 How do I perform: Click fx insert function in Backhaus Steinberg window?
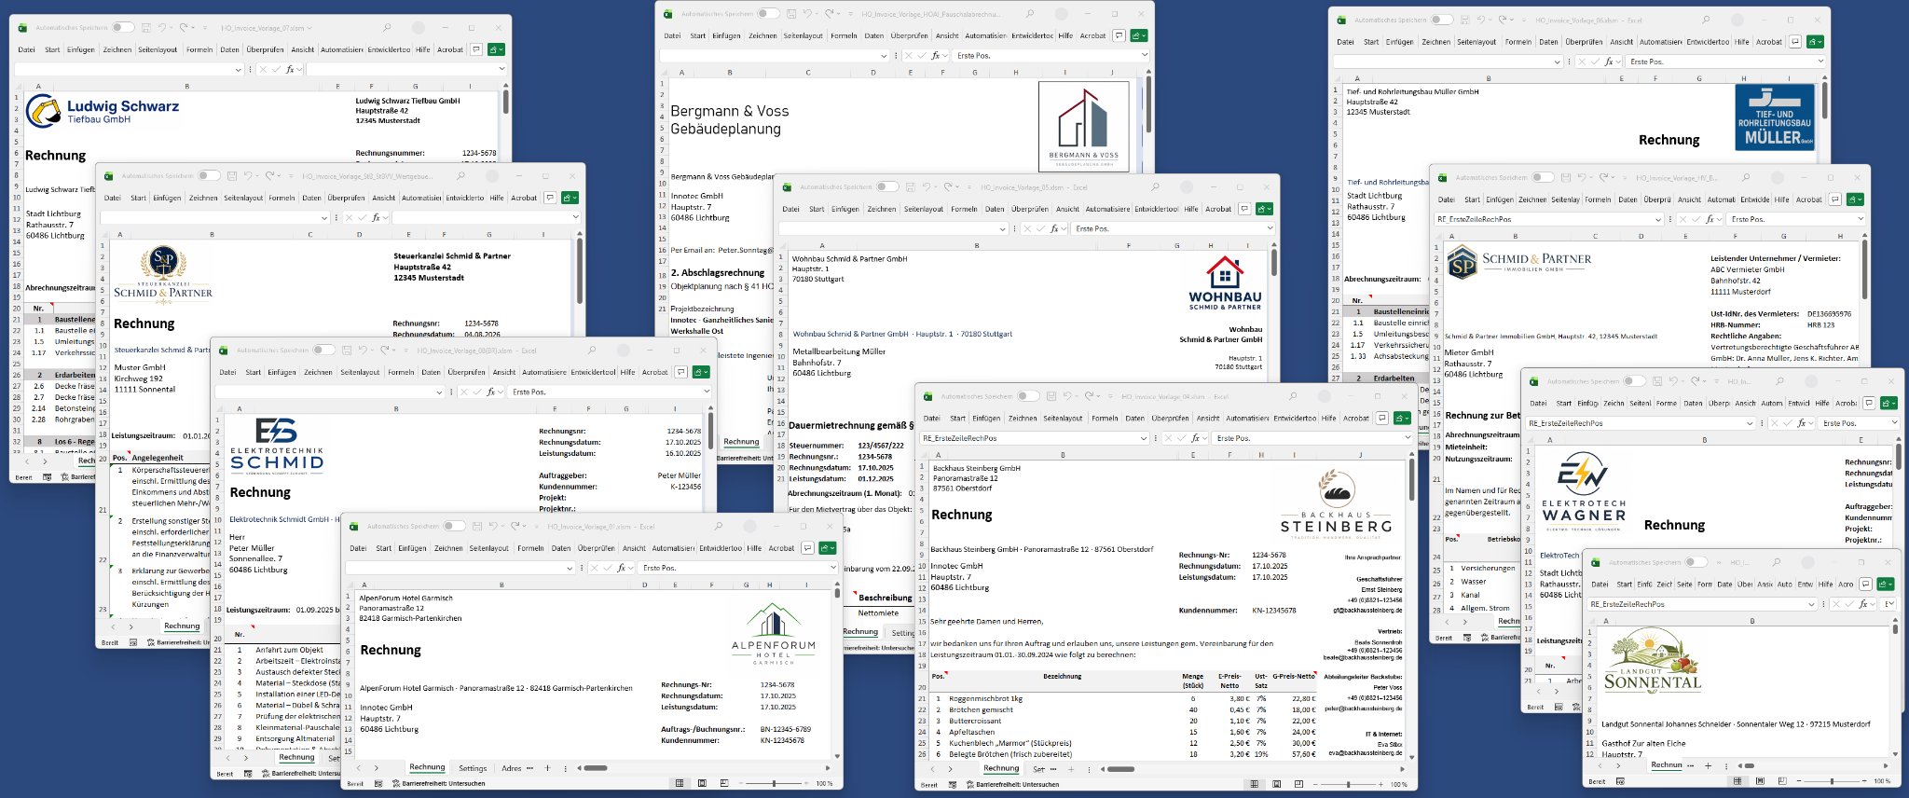(1195, 438)
